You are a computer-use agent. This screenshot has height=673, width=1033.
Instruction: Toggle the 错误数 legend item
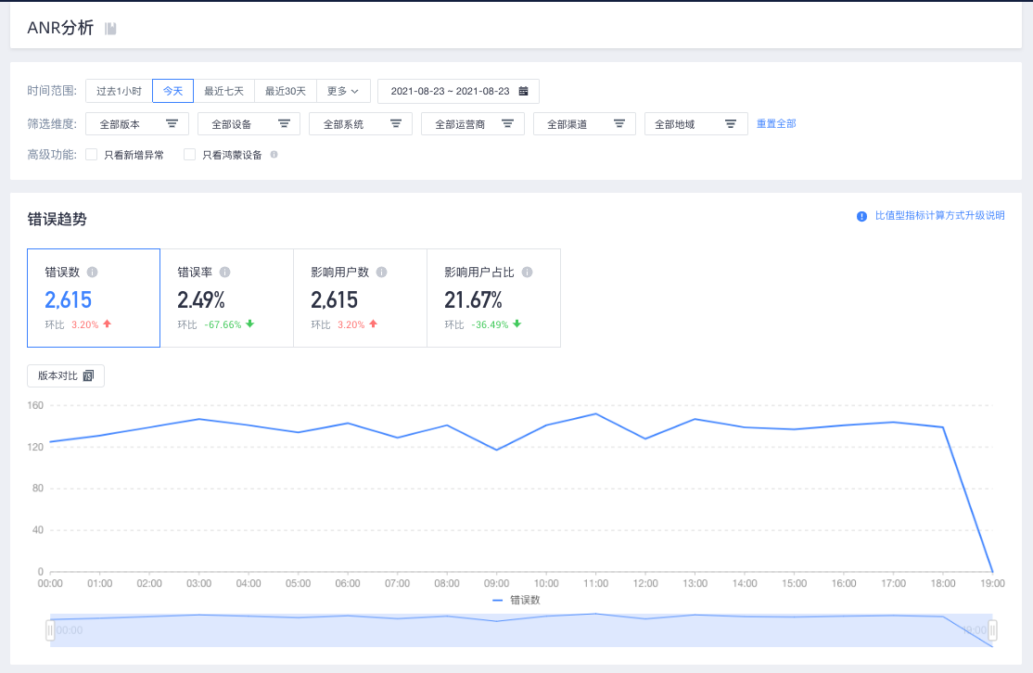tap(516, 600)
